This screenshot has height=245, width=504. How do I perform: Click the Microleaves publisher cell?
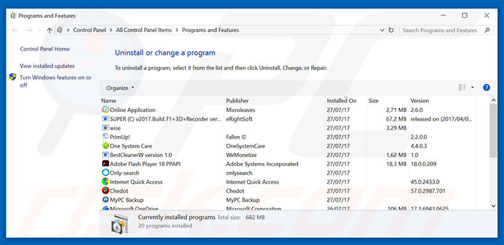click(x=241, y=109)
